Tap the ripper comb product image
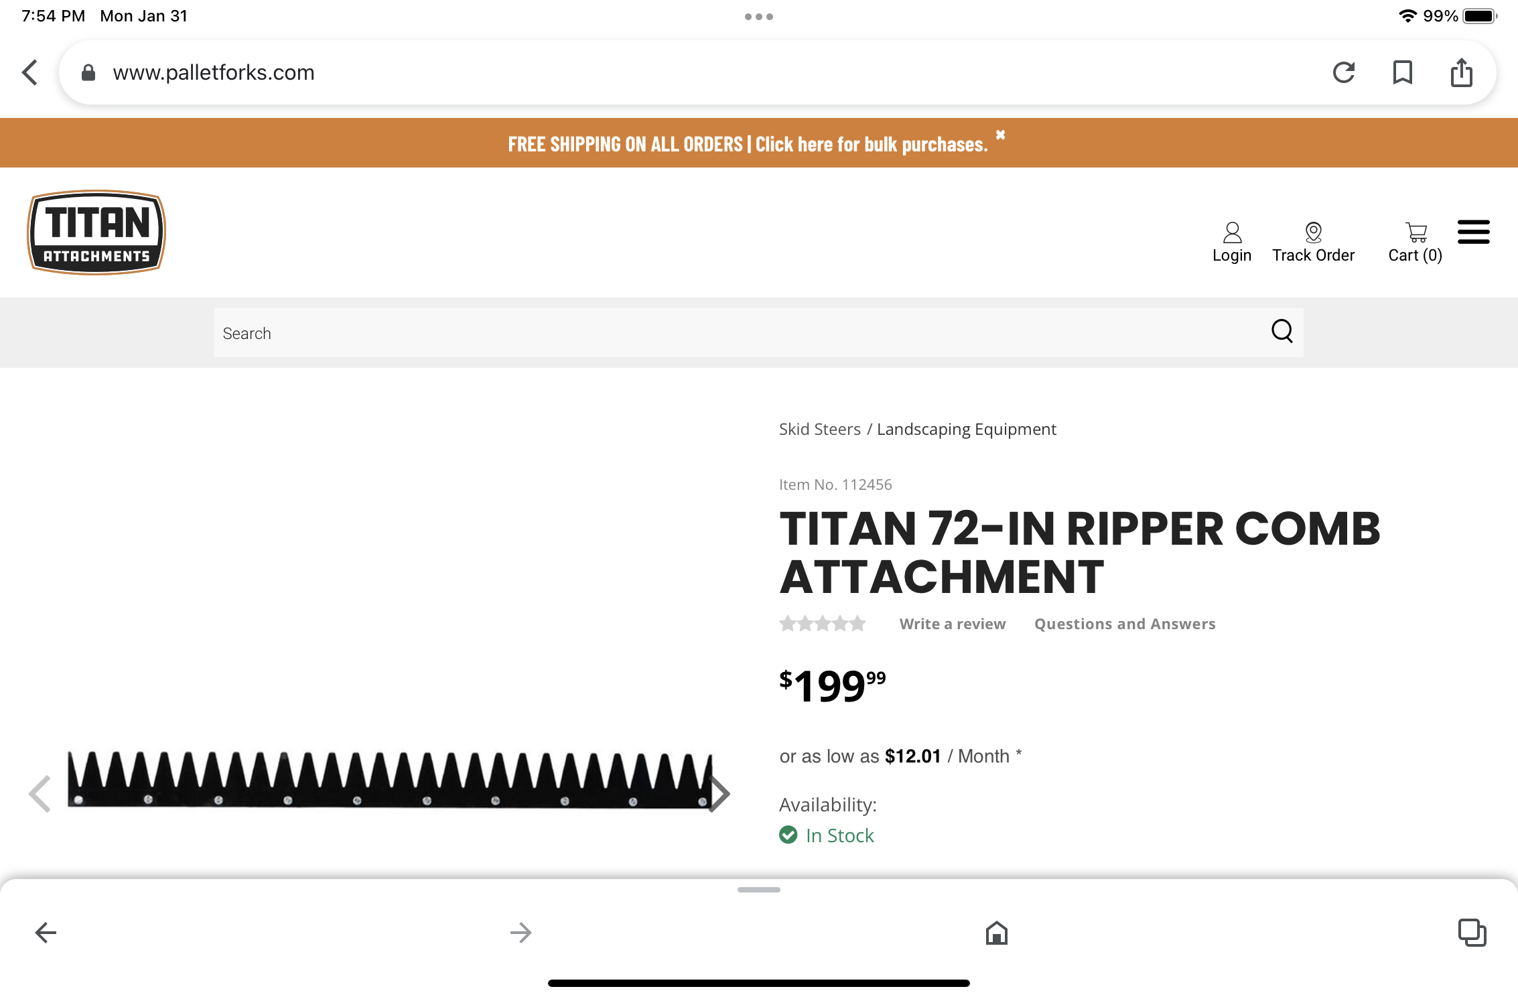Viewport: 1518px width, 997px height. coord(390,779)
